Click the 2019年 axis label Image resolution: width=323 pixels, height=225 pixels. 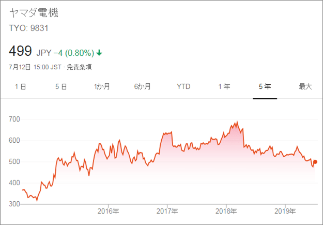click(285, 211)
